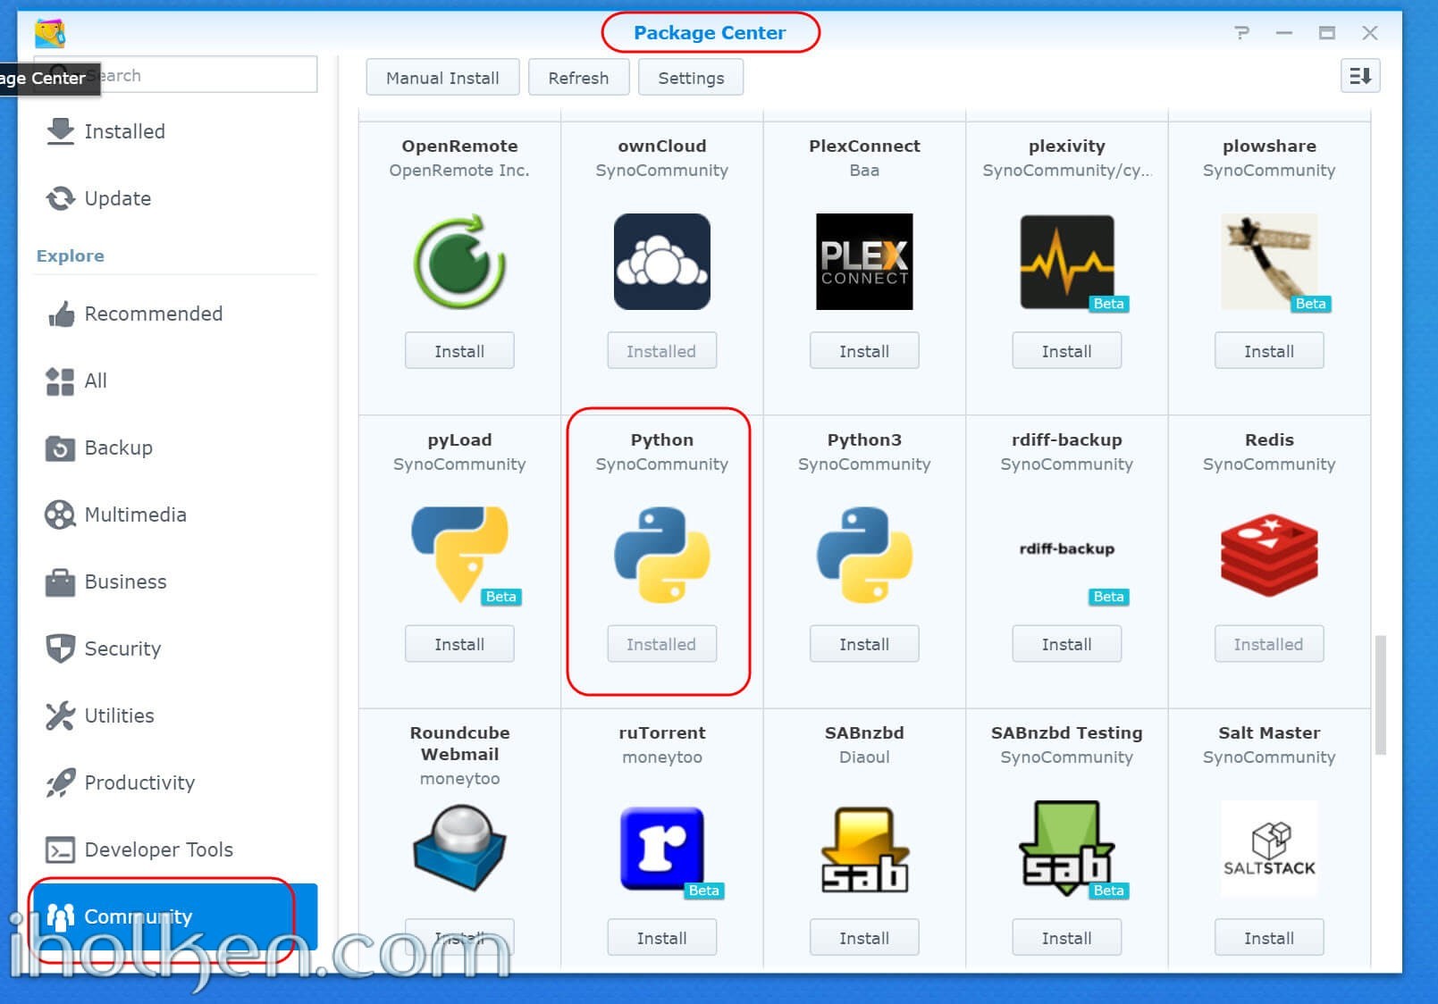Open the Installed packages section
Image resolution: width=1438 pixels, height=1004 pixels.
(x=175, y=131)
